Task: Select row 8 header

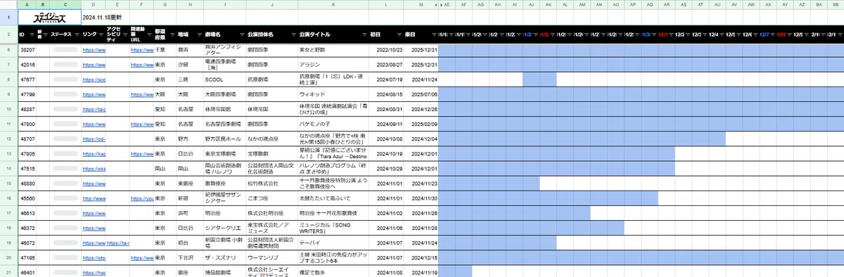Action: (8, 79)
